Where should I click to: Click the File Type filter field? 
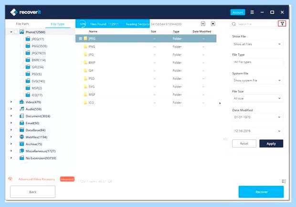click(x=257, y=62)
